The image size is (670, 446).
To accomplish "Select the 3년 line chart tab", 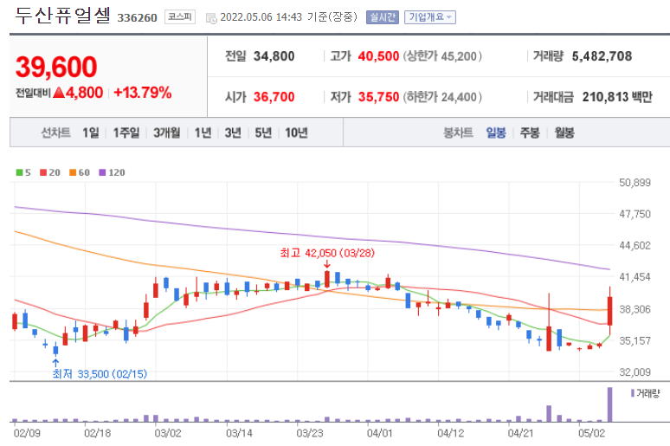I will (233, 133).
